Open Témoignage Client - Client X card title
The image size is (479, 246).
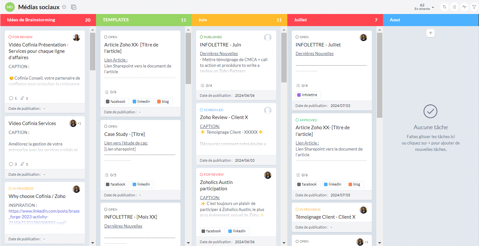coord(325,217)
